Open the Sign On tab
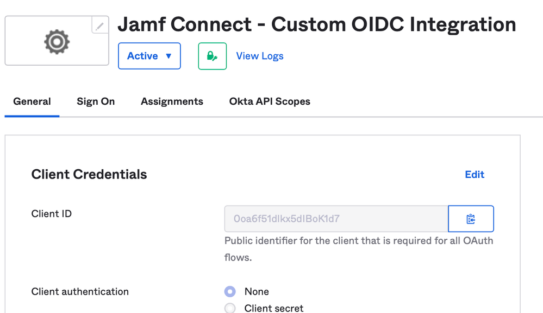The image size is (543, 313). pos(96,101)
